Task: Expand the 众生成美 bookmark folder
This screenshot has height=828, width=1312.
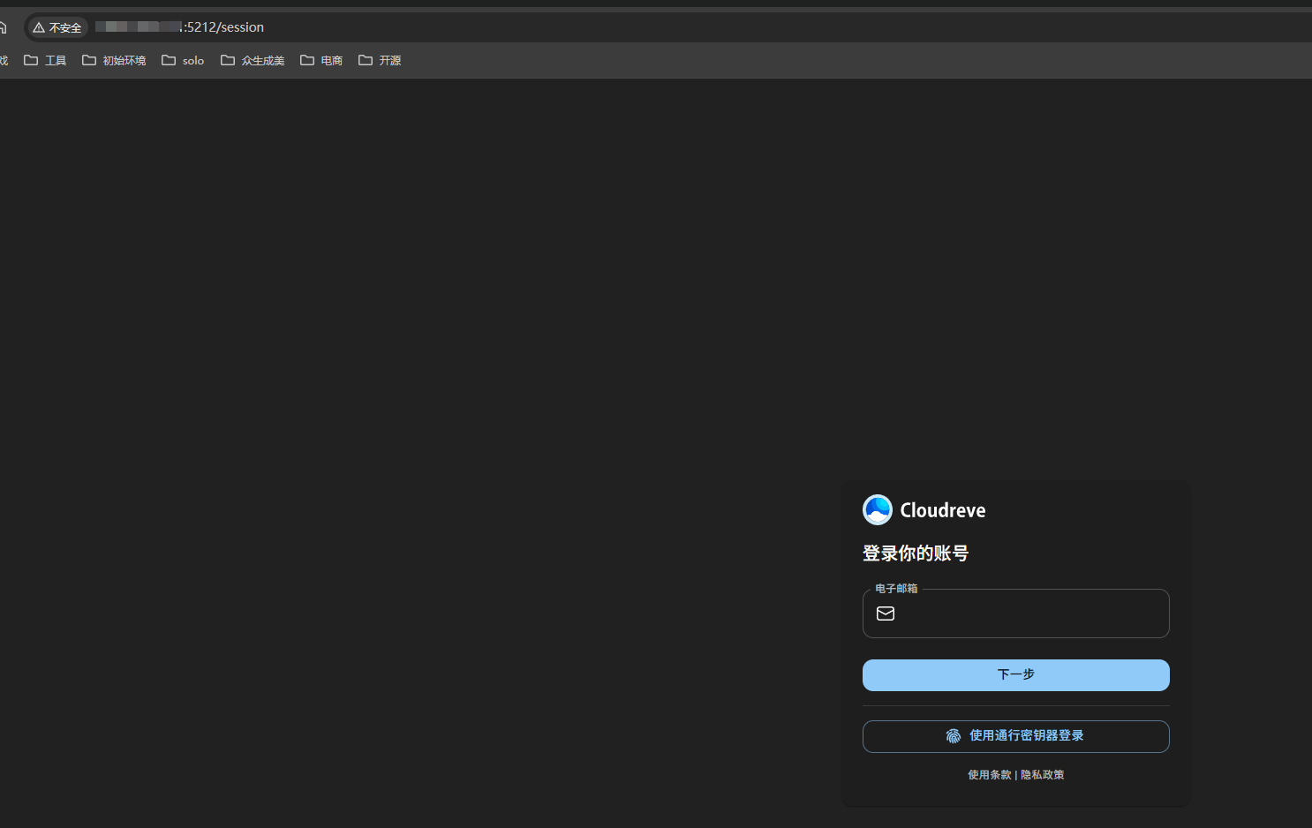Action: [253, 59]
